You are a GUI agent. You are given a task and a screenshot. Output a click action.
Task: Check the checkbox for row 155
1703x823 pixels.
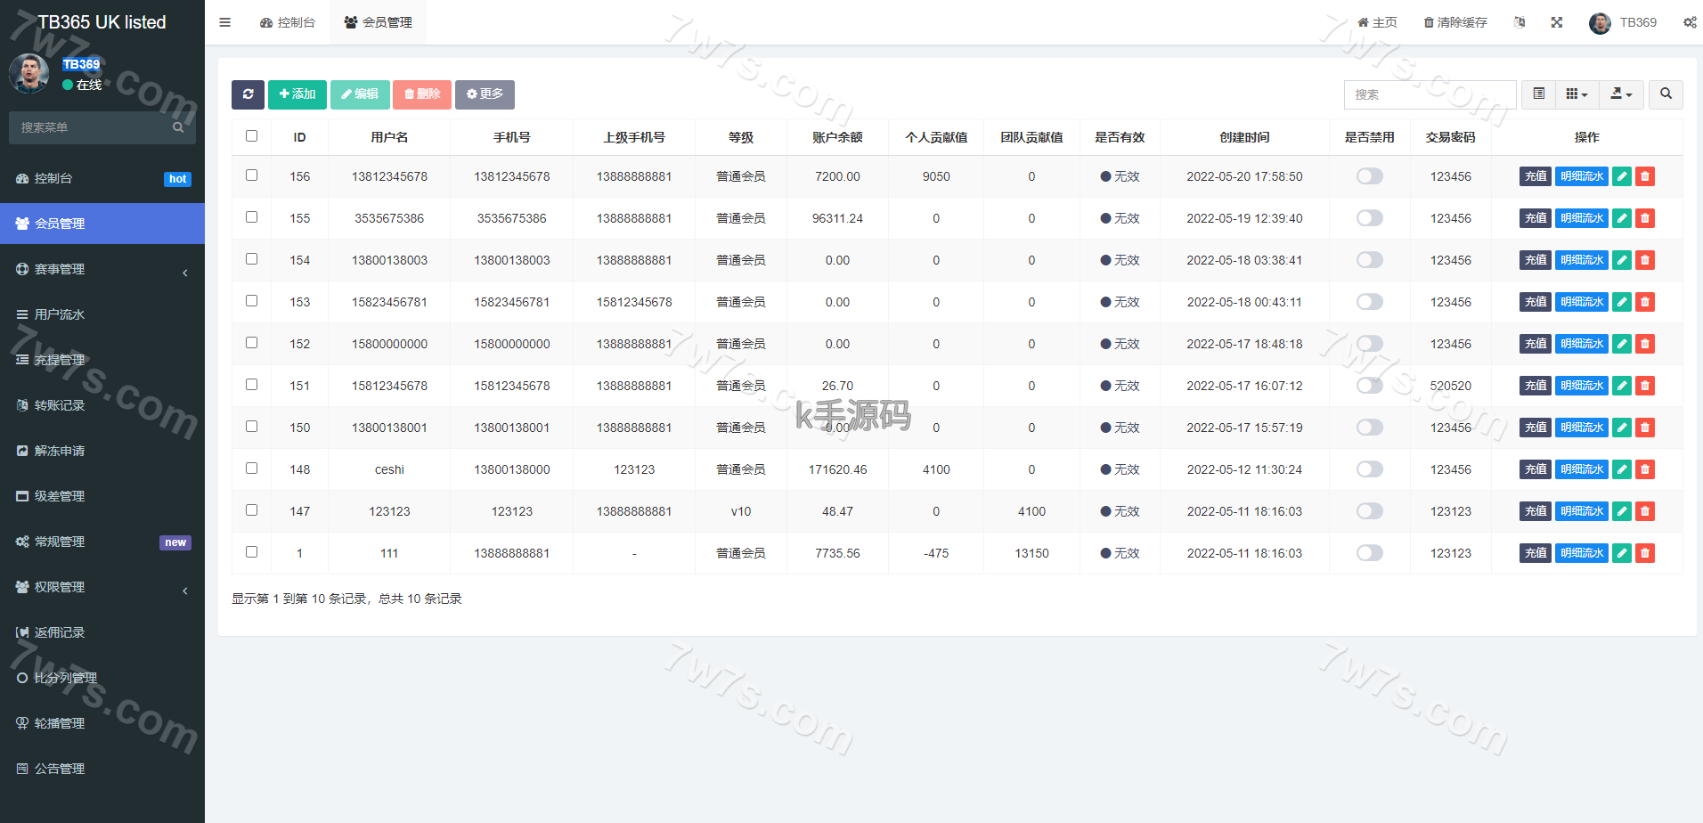point(252,217)
